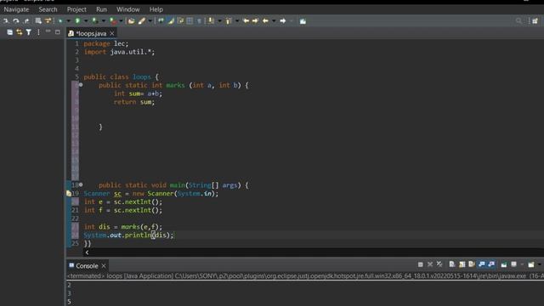Image resolution: width=544 pixels, height=306 pixels.
Task: Click Remove Launch X in Console toolbar
Action: (x=430, y=264)
